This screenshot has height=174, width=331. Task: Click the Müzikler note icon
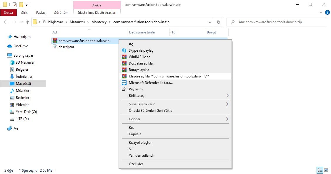[x=12, y=91]
